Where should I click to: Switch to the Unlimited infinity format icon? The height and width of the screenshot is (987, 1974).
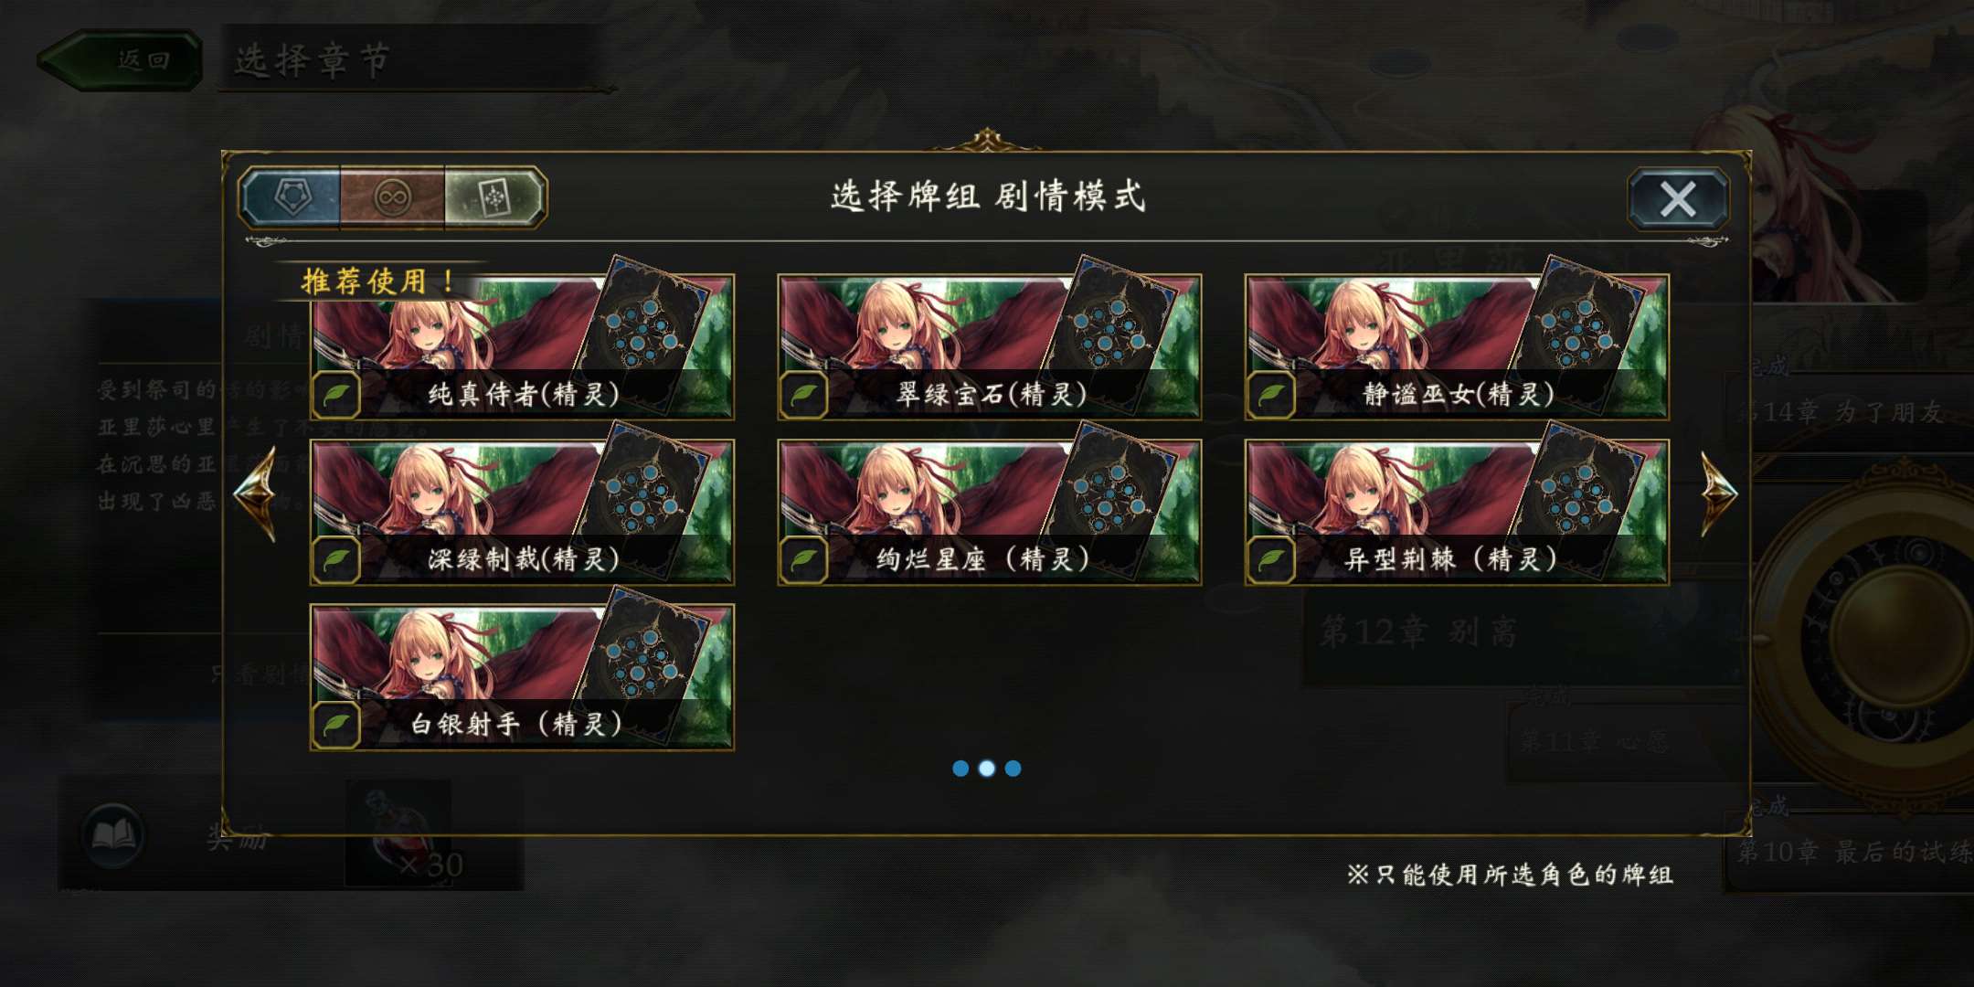pyautogui.click(x=392, y=196)
